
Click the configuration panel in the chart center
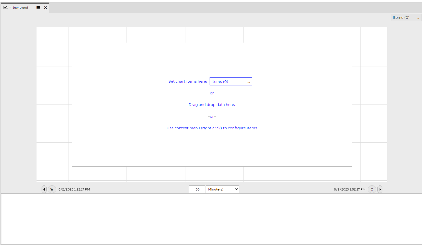(212, 149)
